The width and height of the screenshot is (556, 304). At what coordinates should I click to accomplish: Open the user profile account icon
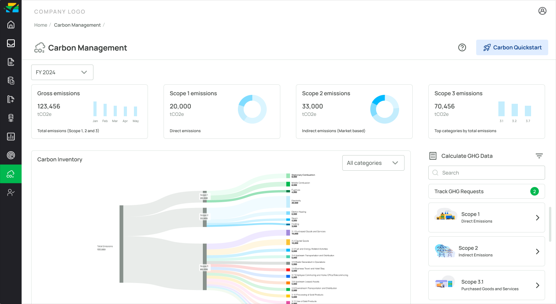tap(542, 11)
